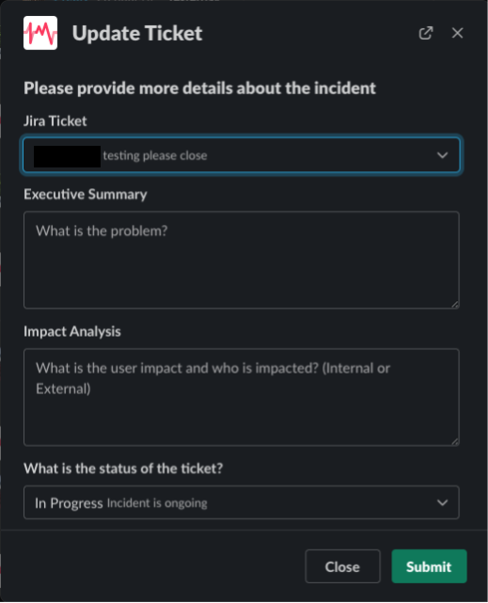Image resolution: width=488 pixels, height=603 pixels.
Task: Click the Impact Analysis resize handle
Action: pos(455,441)
